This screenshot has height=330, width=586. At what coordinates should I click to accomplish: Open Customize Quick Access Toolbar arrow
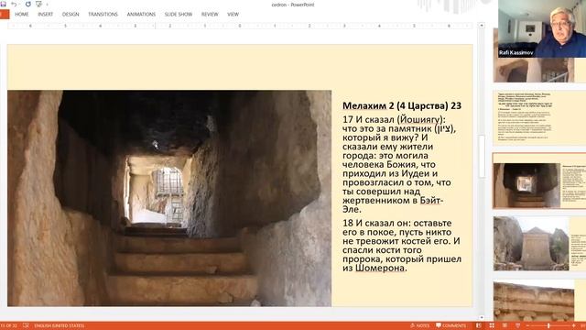(47, 5)
